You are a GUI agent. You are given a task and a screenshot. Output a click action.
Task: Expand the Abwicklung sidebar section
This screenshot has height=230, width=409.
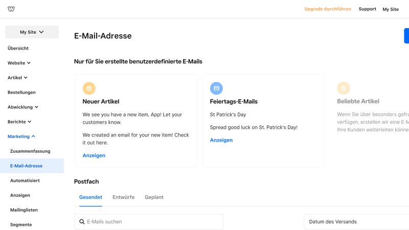[23, 107]
